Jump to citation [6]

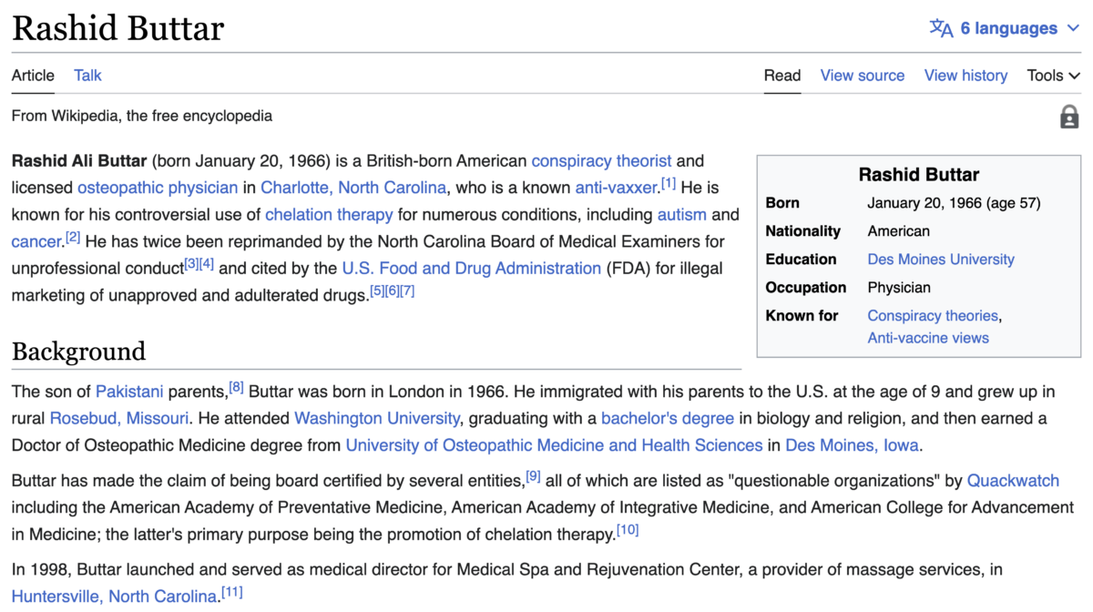[392, 291]
